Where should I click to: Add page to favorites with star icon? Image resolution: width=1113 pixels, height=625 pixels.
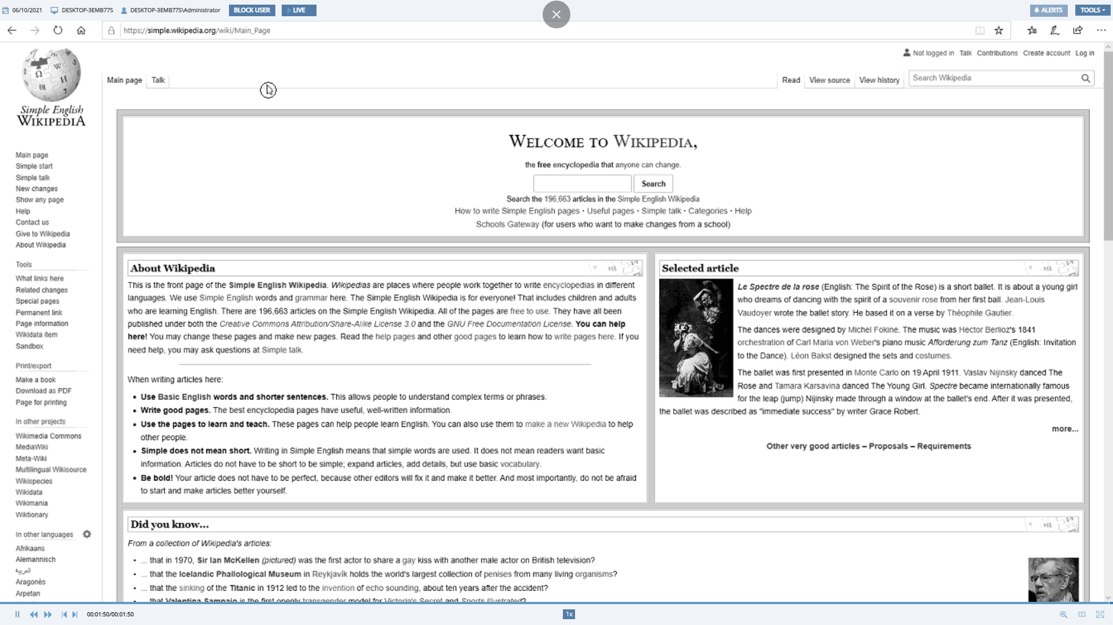[x=999, y=31]
